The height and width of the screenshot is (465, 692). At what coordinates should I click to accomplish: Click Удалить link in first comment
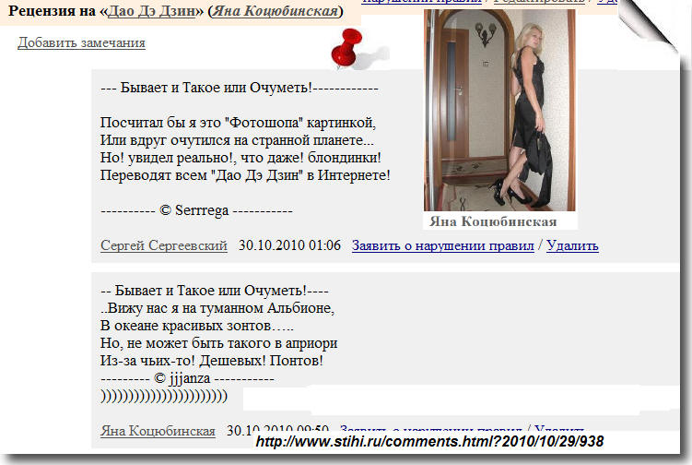click(x=572, y=244)
